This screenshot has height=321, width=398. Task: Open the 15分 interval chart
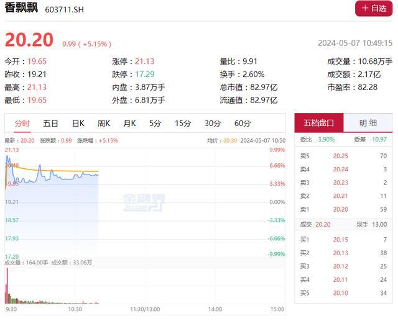[183, 123]
